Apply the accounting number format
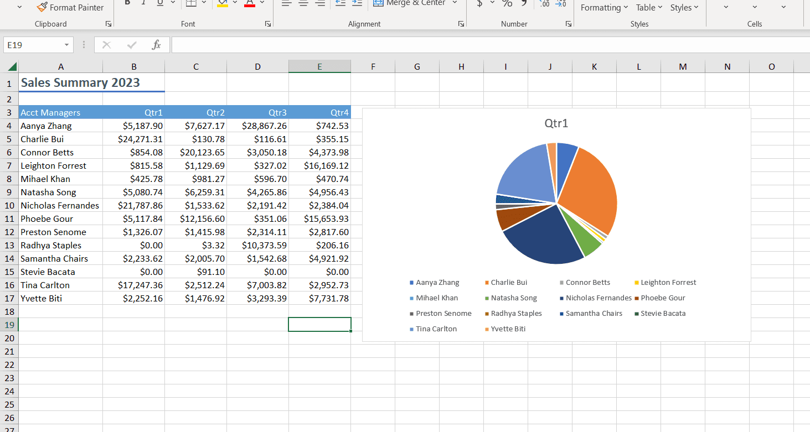Image resolution: width=810 pixels, height=432 pixels. (x=479, y=3)
